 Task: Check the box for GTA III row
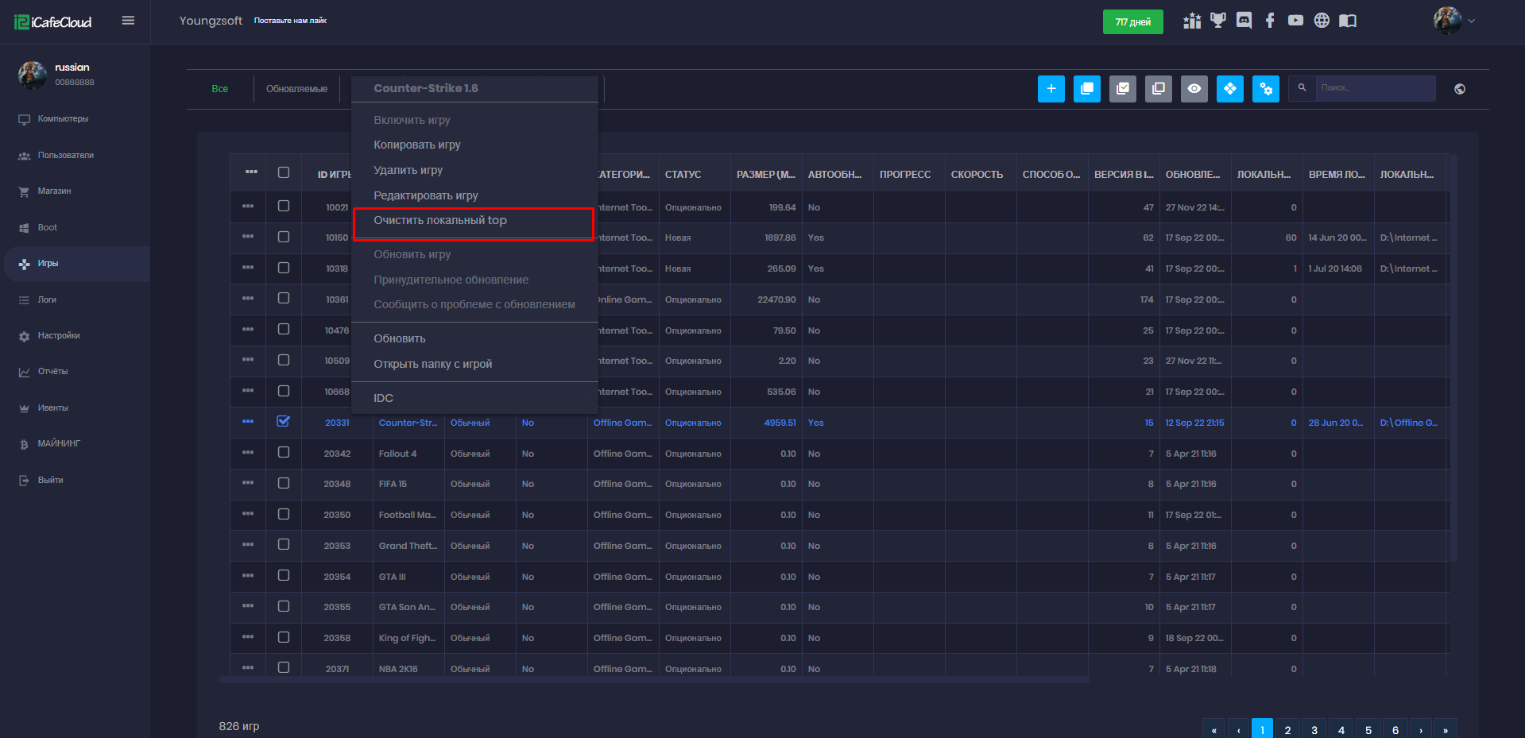[x=284, y=575]
